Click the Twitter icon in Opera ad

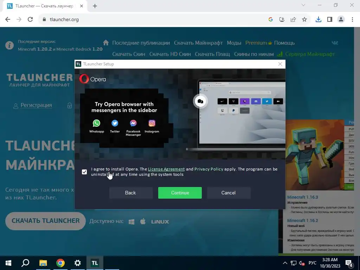click(x=115, y=123)
